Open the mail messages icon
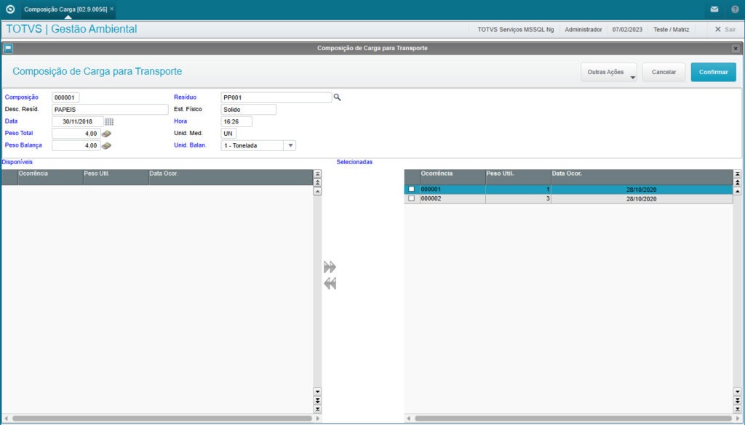This screenshot has height=425, width=745. 714,9
